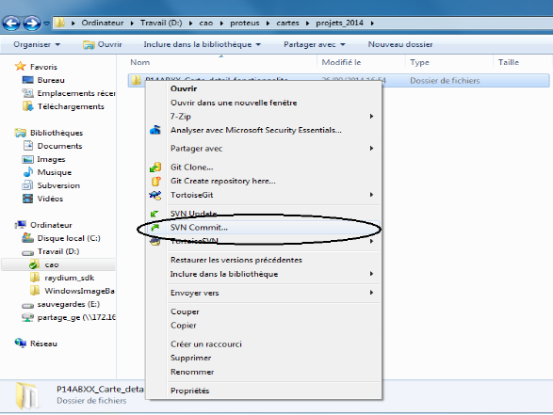Open the Organiser dropdown menu

pyautogui.click(x=37, y=44)
